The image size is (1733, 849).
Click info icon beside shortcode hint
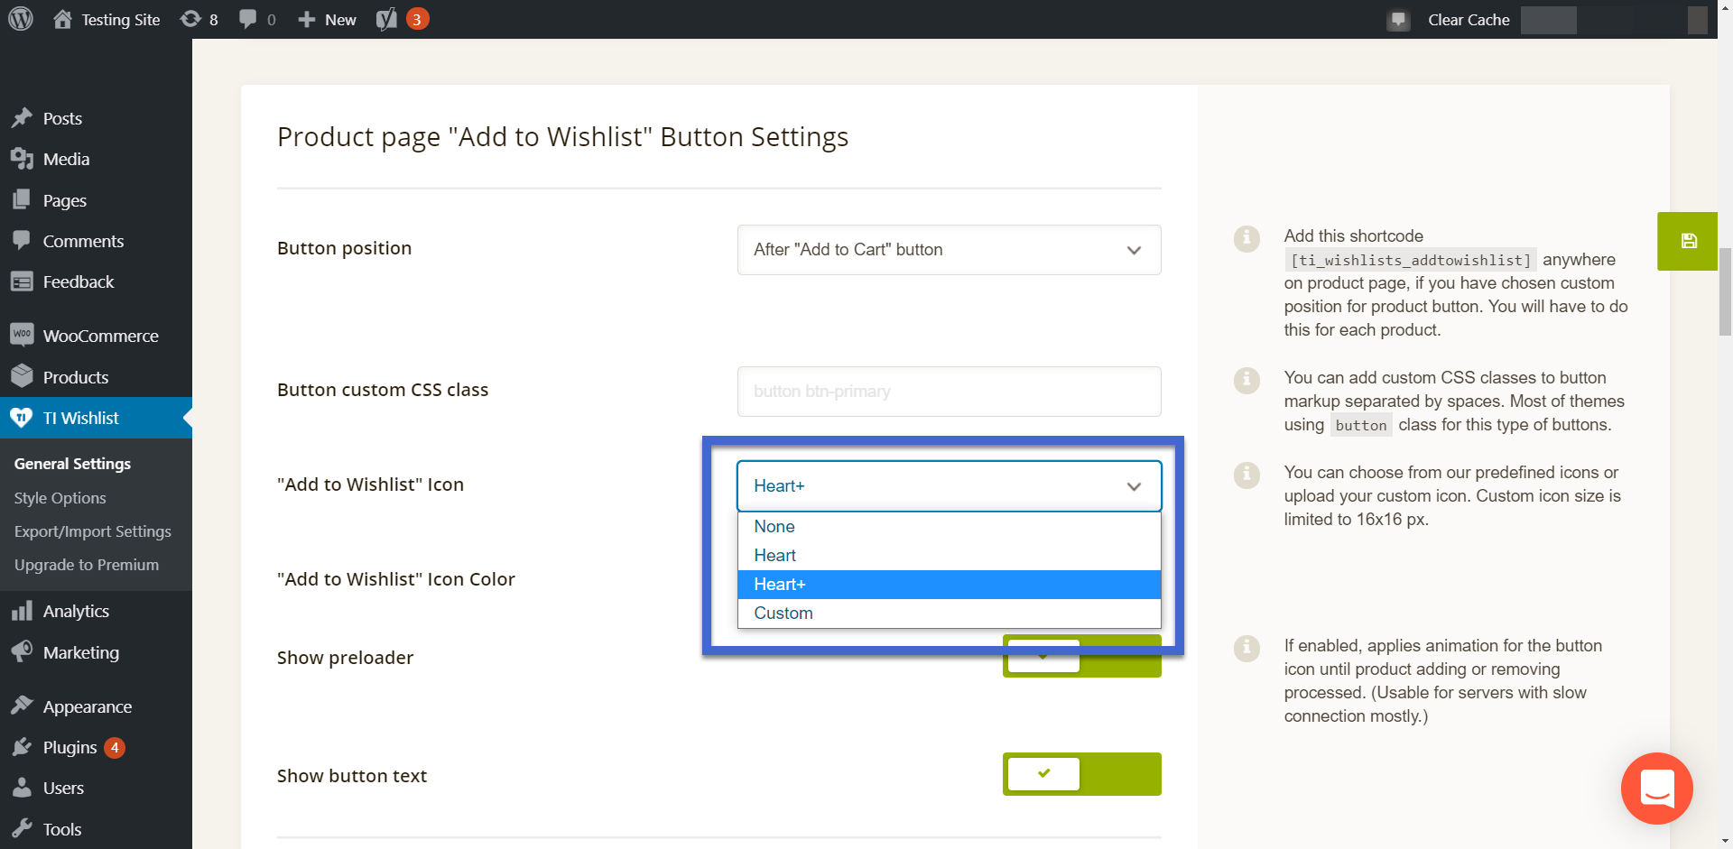[x=1246, y=239]
